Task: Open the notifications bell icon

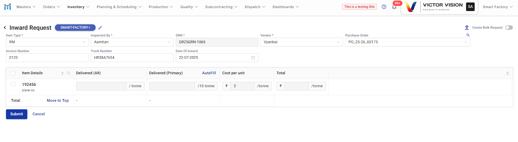Action: coord(394,7)
